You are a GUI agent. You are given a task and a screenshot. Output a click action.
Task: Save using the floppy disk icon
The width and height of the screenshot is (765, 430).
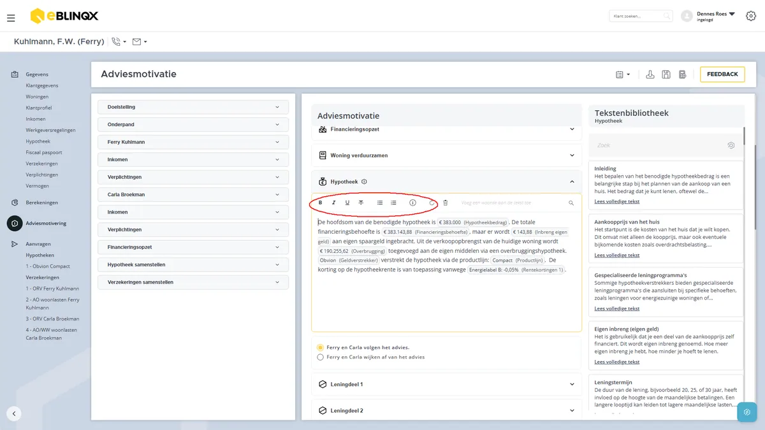[666, 75]
